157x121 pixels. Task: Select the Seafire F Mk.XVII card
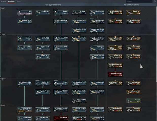point(61,110)
